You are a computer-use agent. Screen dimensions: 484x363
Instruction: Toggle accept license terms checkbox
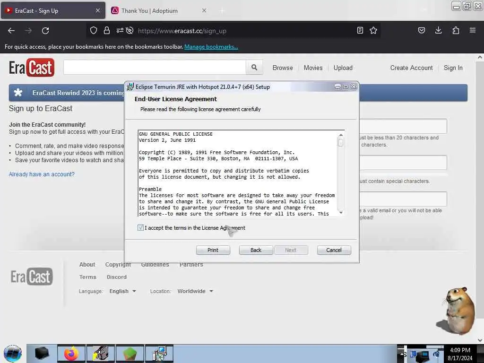(x=140, y=228)
